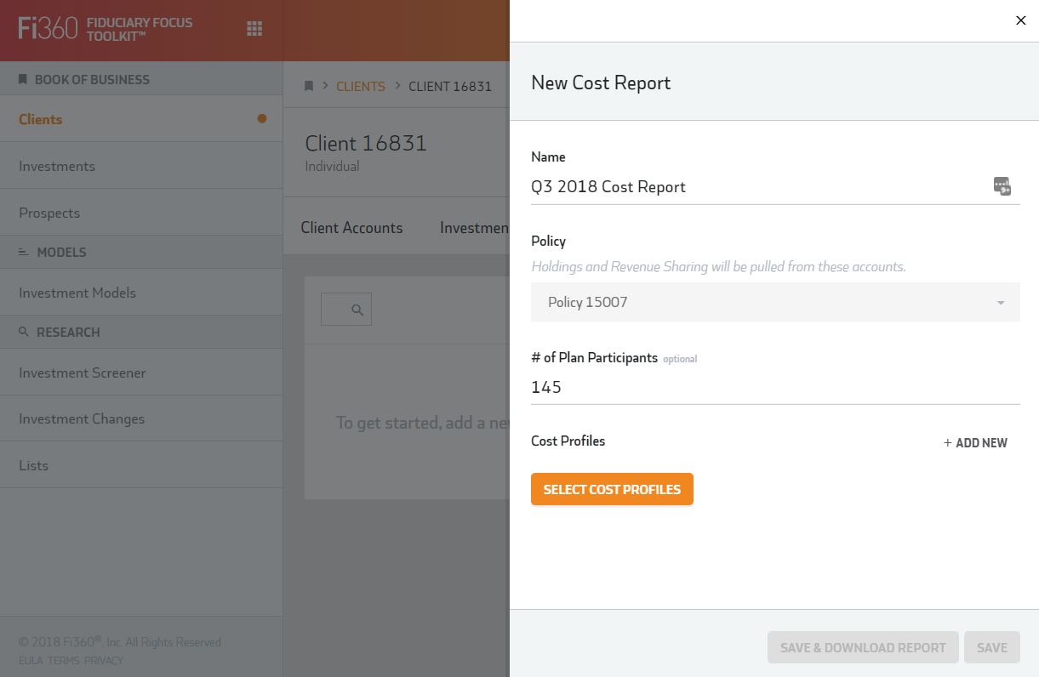The image size is (1039, 677).
Task: Click the report Name input field
Action: click(757, 187)
